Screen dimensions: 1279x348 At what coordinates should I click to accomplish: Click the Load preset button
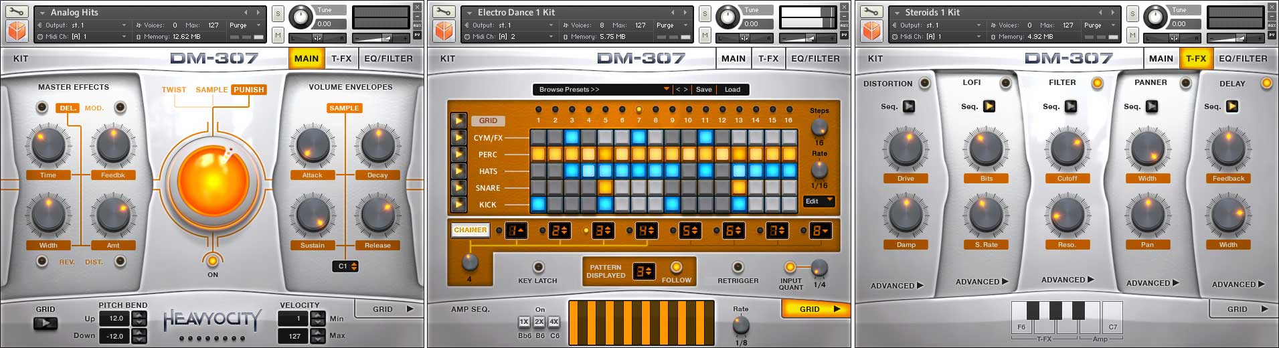coord(732,89)
